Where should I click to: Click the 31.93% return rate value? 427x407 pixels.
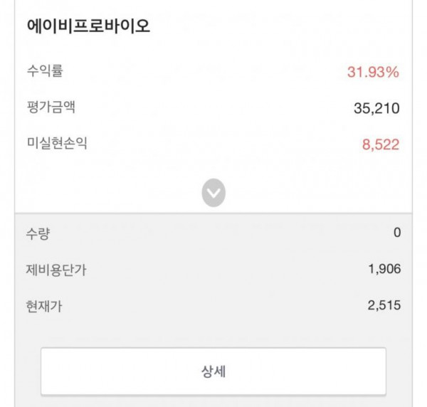[373, 72]
